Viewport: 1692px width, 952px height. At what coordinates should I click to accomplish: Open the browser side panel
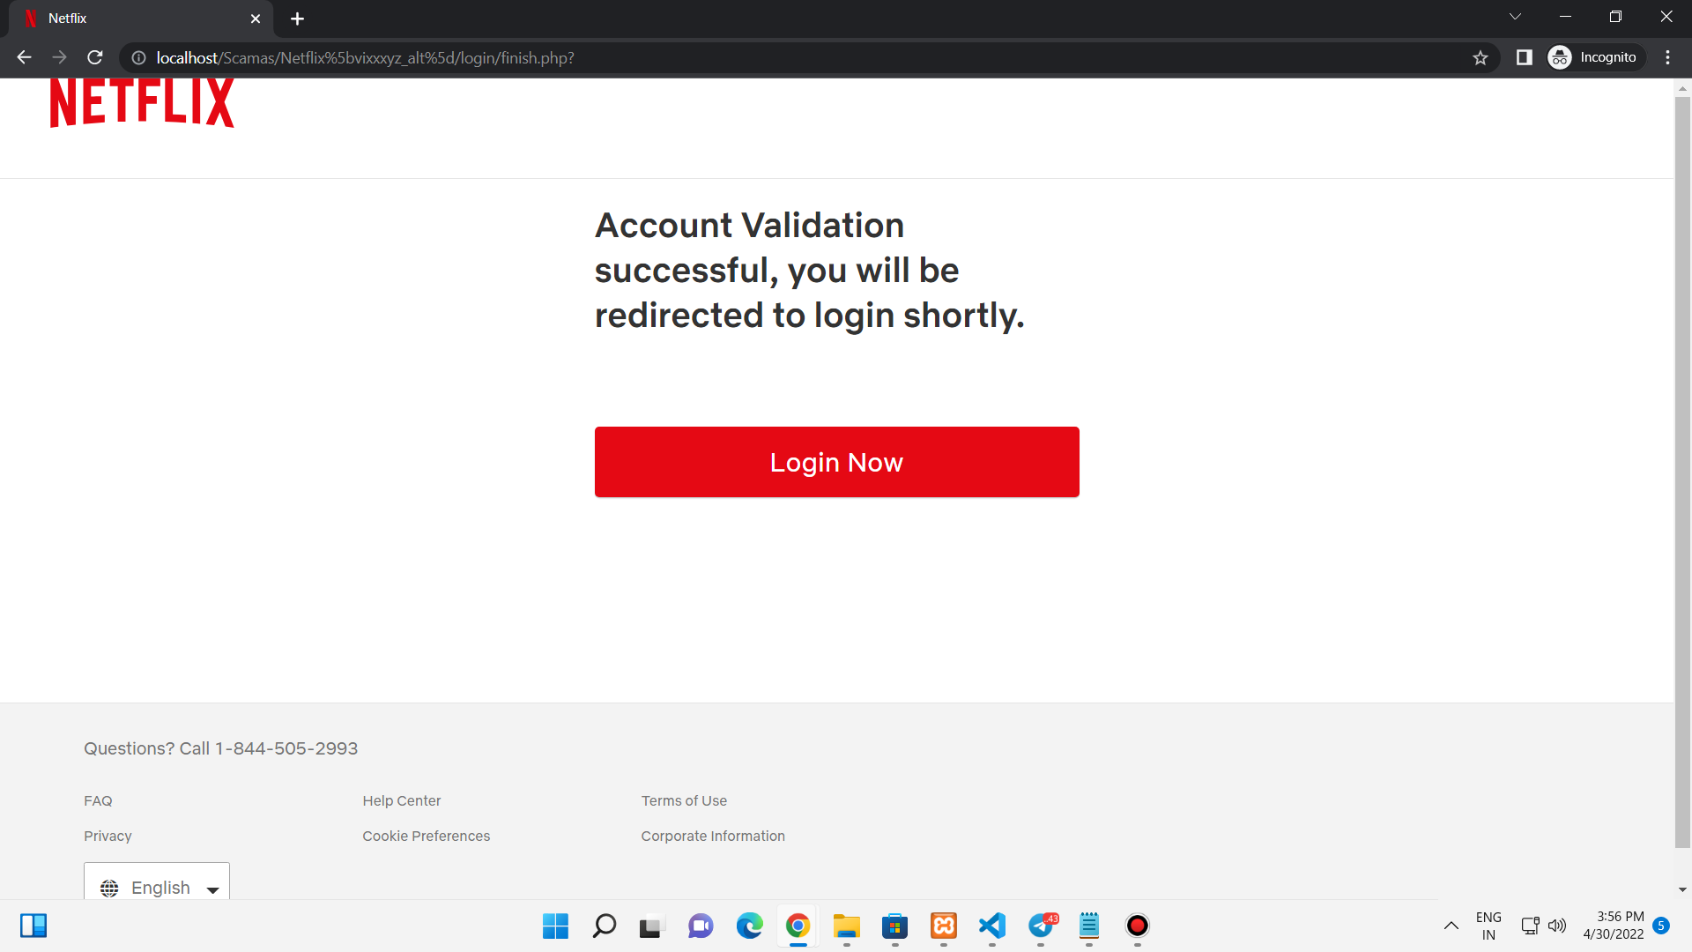coord(1524,57)
